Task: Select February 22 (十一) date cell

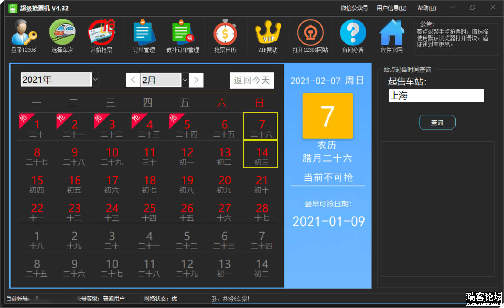Action: pyautogui.click(x=37, y=210)
